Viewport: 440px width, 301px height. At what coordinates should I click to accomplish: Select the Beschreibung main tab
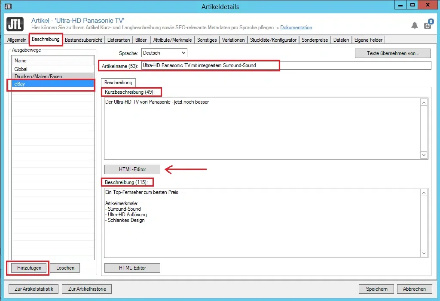[46, 39]
